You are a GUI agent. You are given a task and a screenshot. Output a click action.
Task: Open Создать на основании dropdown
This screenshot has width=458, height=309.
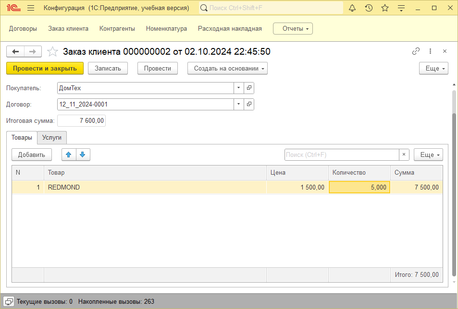227,68
